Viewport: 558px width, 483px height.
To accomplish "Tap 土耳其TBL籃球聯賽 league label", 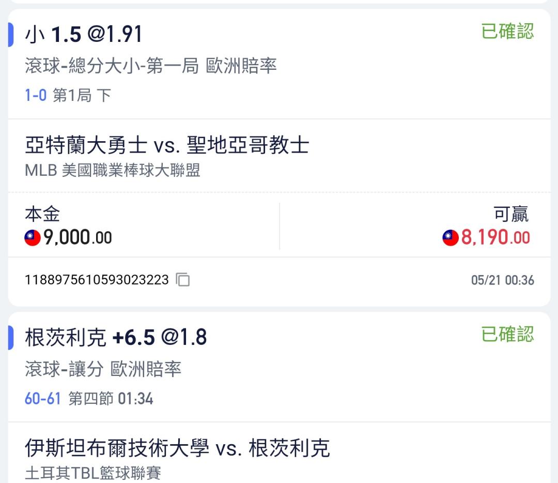I will coord(93,473).
